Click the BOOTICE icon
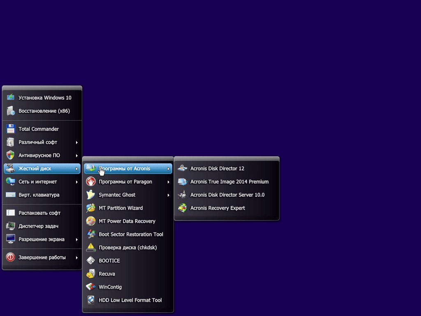 coord(91,260)
